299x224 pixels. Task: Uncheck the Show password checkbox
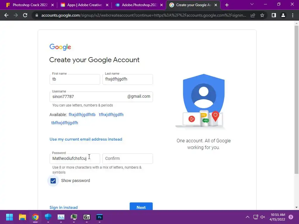tap(53, 181)
